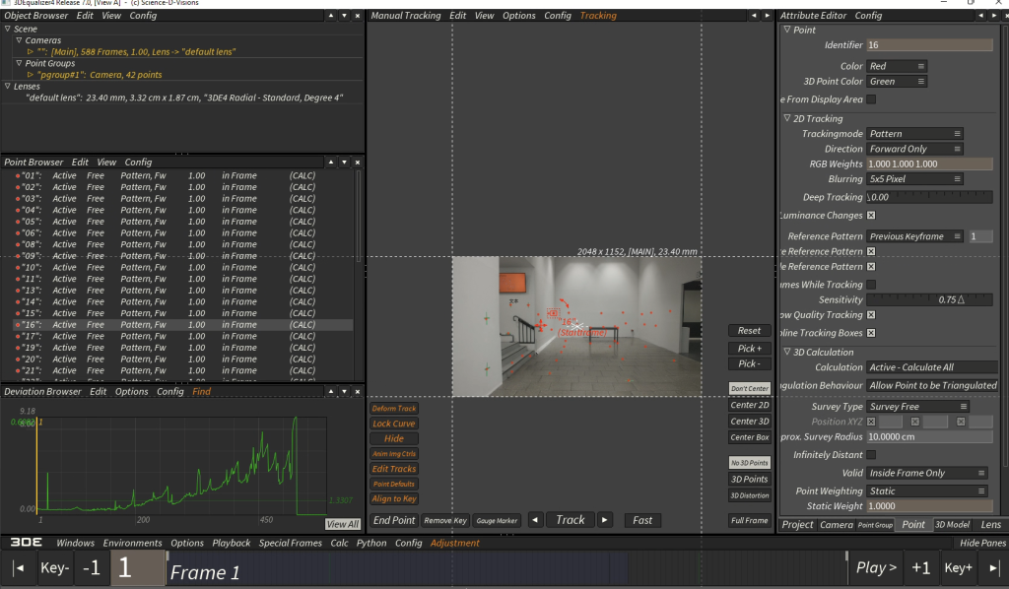Click the track forward arrow right of Track
Viewport: 1009px width, 589px height.
[605, 520]
